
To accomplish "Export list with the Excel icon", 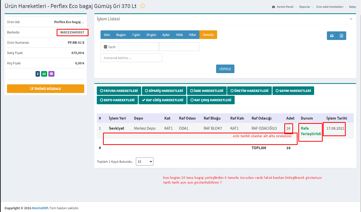I will [x=341, y=36].
